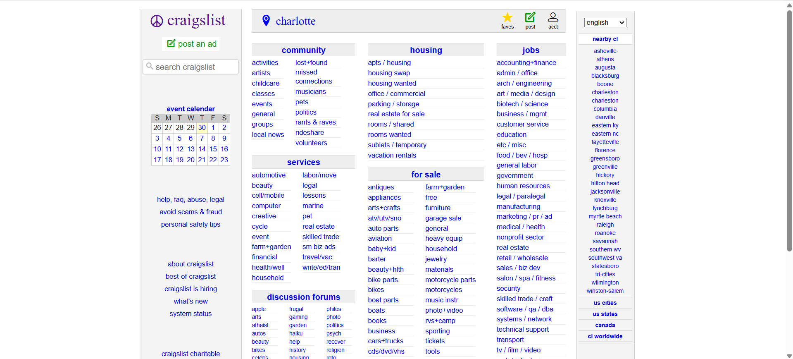The width and height of the screenshot is (793, 359).
Task: Open accounting+finance jobs
Action: (x=526, y=62)
